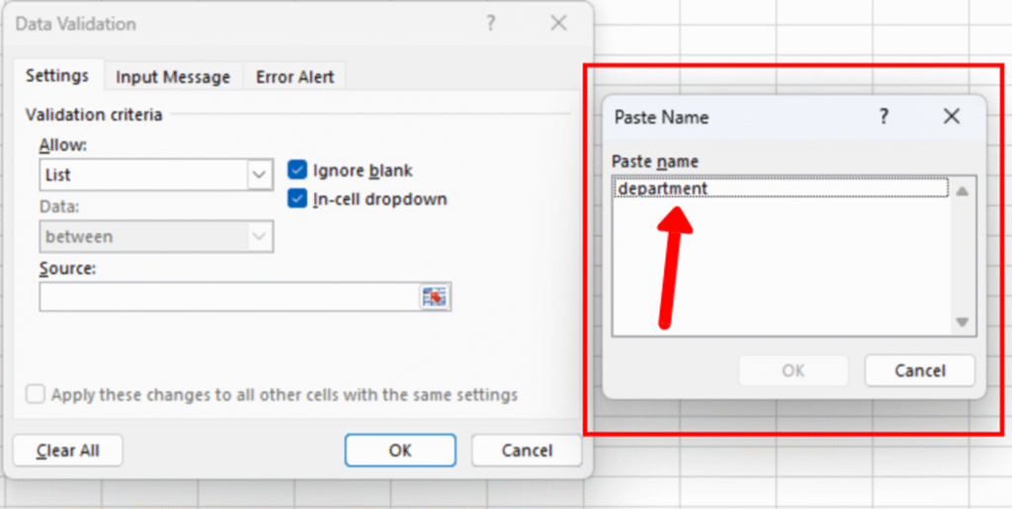
Task: Open Data Validation help question mark
Action: click(x=490, y=25)
